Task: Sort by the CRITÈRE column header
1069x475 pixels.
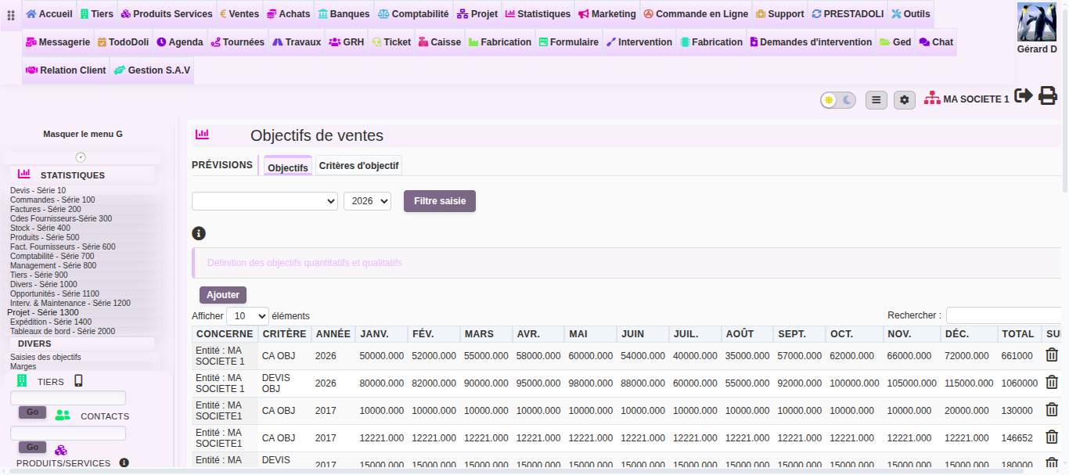Action: 284,334
